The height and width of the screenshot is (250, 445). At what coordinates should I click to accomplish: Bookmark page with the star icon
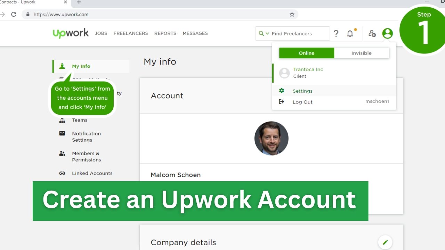click(292, 14)
